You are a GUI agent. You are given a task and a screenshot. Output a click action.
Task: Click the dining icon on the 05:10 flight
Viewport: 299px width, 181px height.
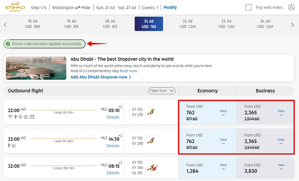21,117
